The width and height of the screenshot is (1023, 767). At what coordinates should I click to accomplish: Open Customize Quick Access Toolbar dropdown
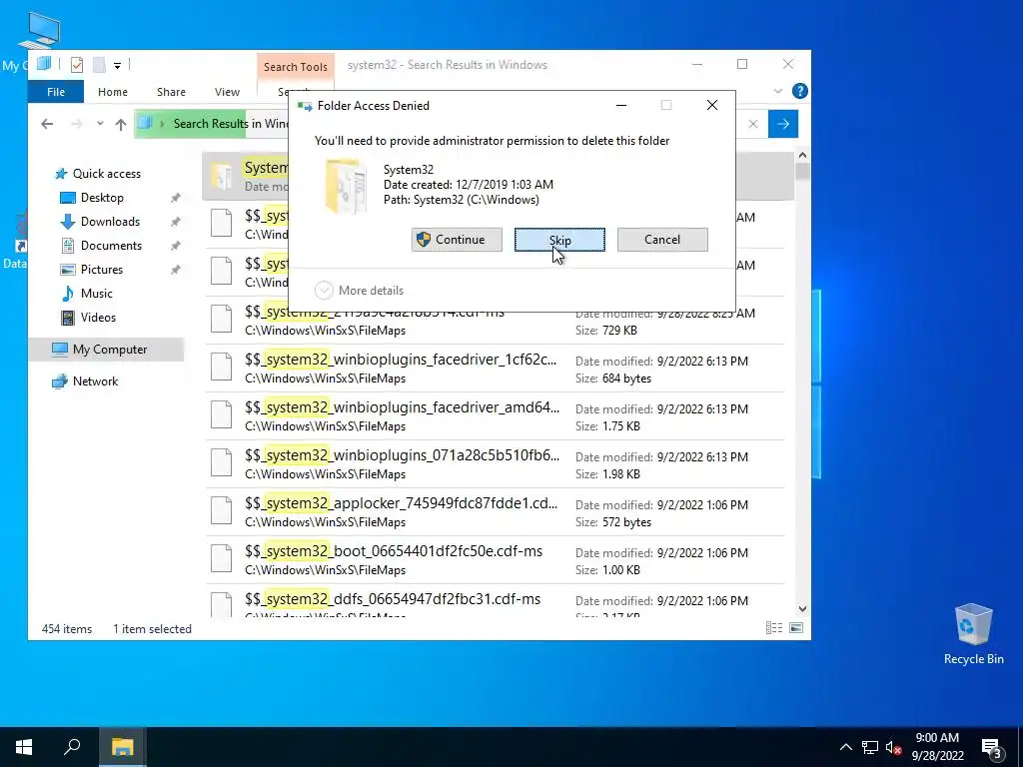point(118,65)
